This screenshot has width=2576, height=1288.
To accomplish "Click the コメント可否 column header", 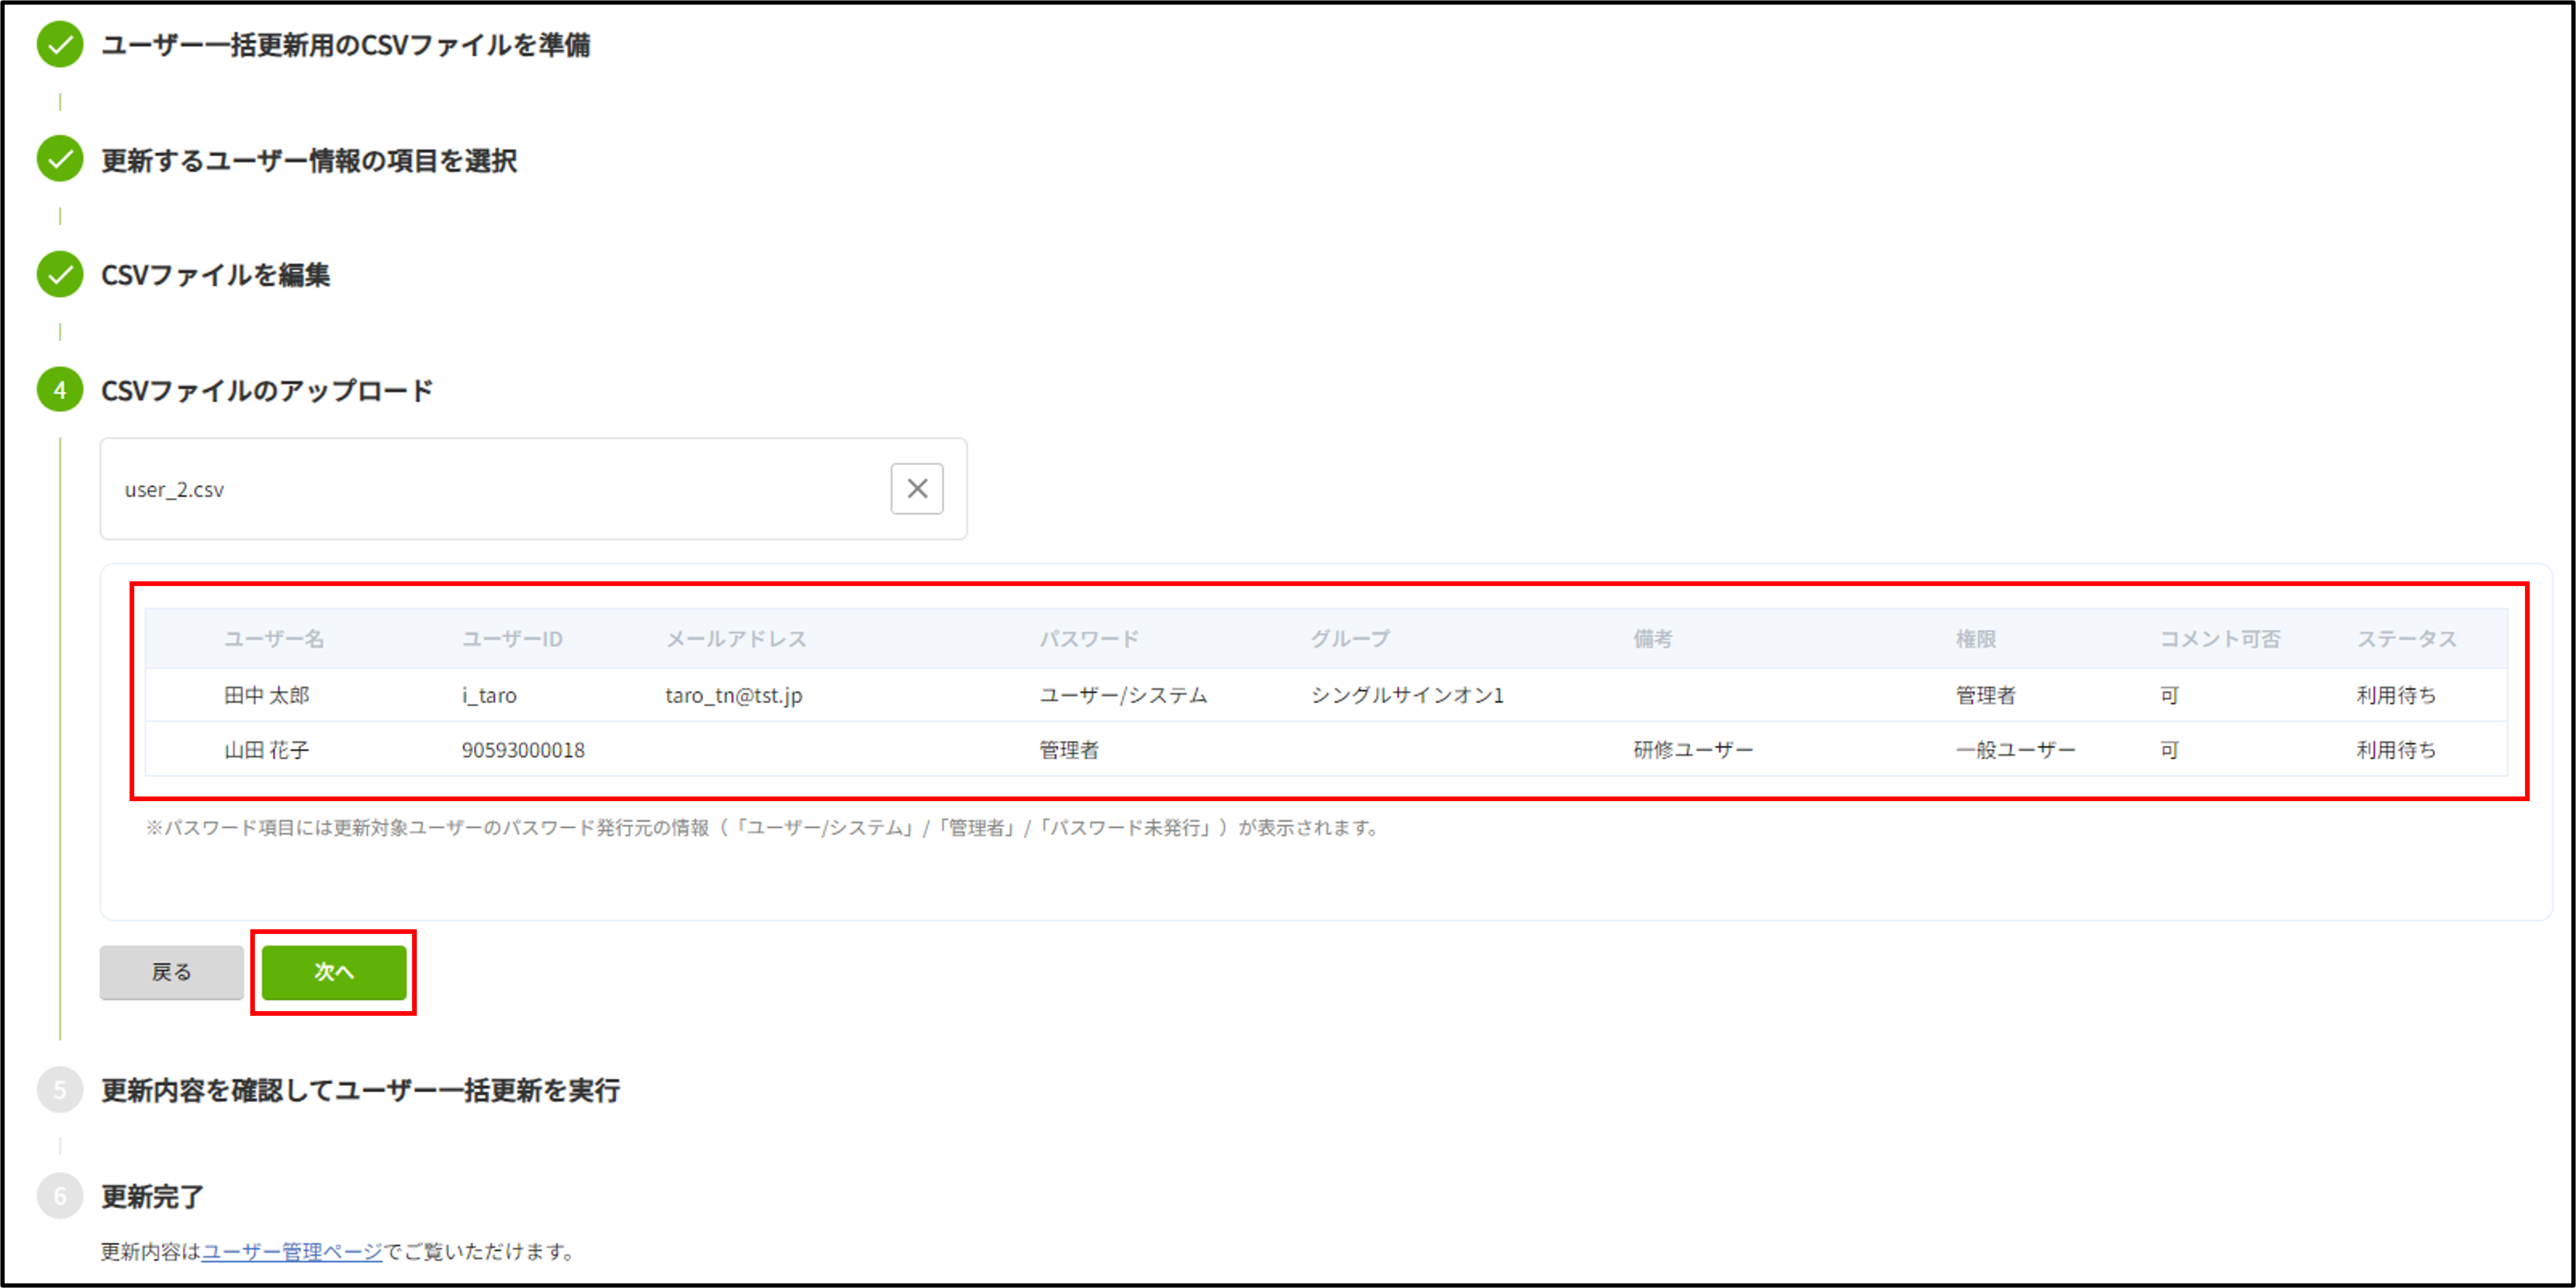I will pos(2220,639).
